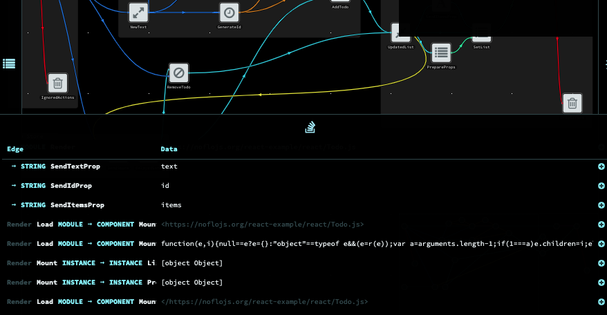The image size is (607, 315).
Task: Select the yellow edge arrow marker
Action: point(260,95)
